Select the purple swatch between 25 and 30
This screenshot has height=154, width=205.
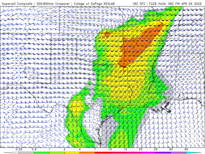(163, 153)
